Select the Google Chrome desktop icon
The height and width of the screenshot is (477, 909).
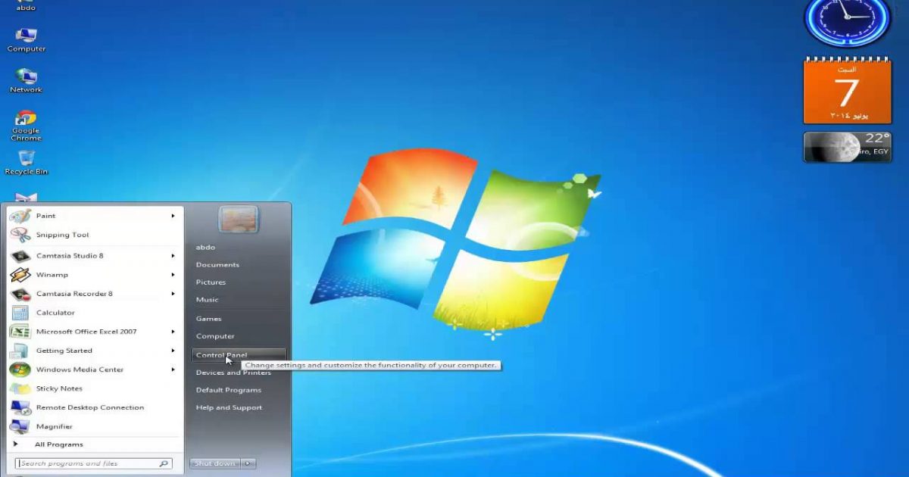click(x=27, y=126)
